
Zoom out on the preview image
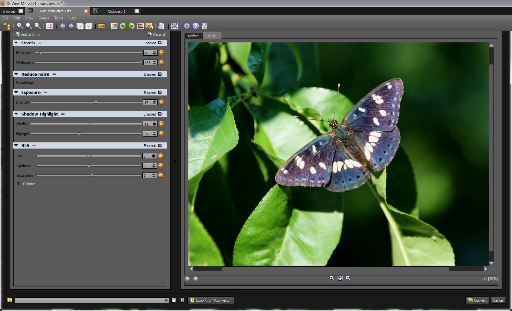click(x=348, y=278)
